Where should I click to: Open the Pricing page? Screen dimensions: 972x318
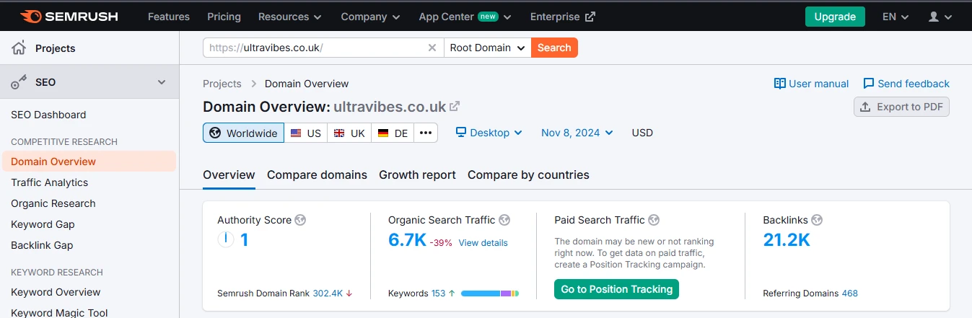[x=224, y=17]
